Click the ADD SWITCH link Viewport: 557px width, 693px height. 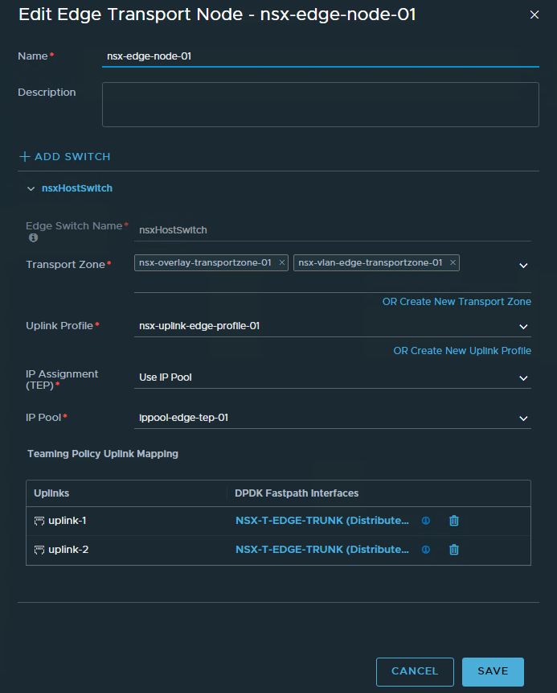(x=72, y=156)
